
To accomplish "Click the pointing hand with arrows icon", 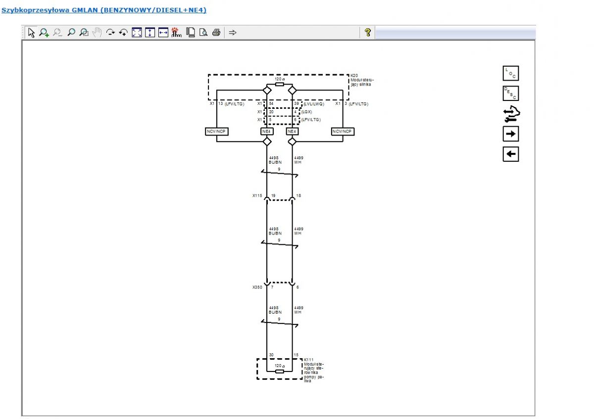I will (x=511, y=114).
